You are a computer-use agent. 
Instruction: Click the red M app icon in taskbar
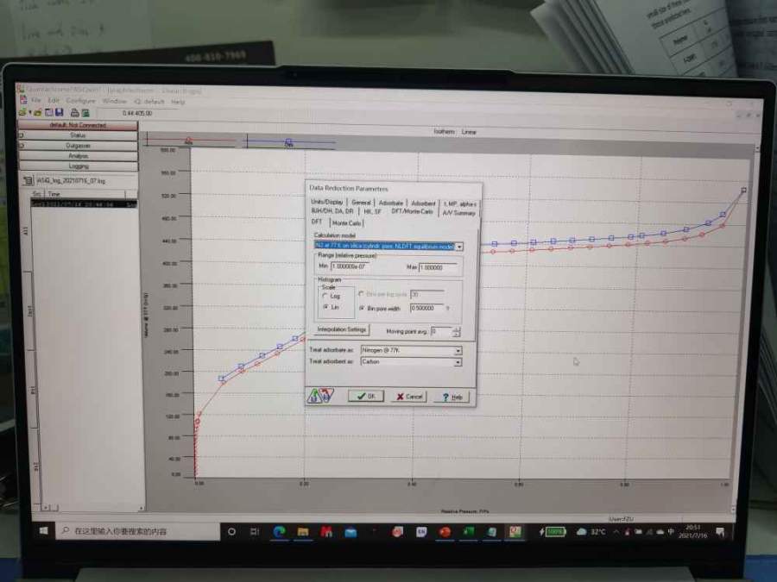pyautogui.click(x=326, y=532)
